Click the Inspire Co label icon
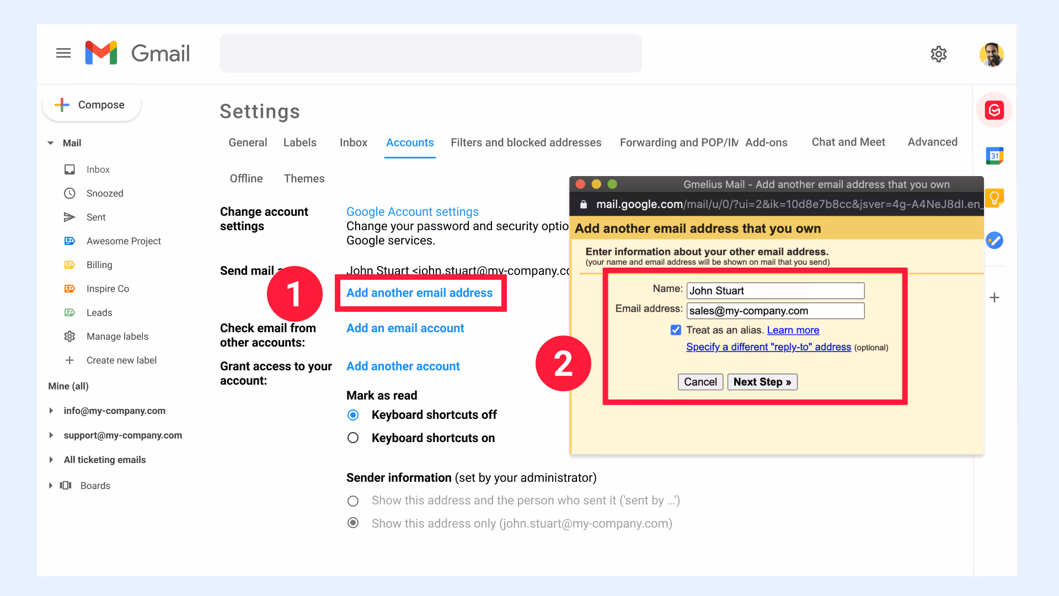Image resolution: width=1059 pixels, height=596 pixels. pyautogui.click(x=69, y=289)
